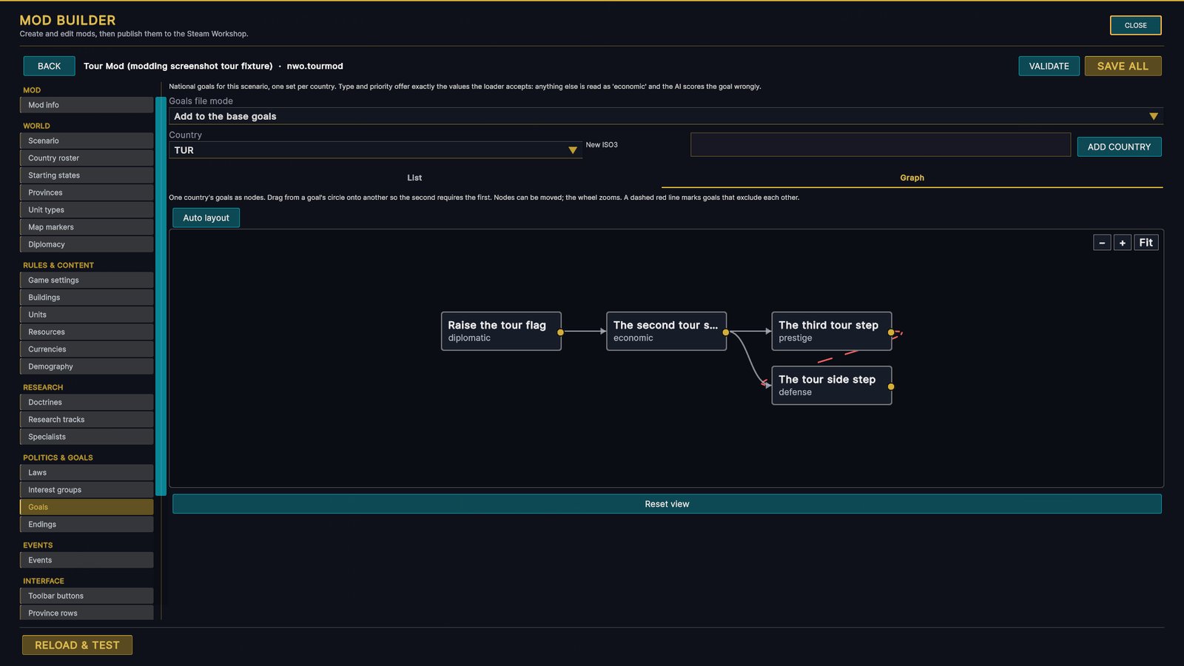Open Doctrines section
This screenshot has height=666, width=1184.
click(x=87, y=402)
